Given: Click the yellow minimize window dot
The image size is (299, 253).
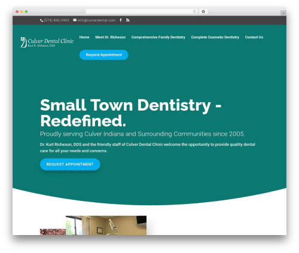Looking at the screenshot, I should point(22,12).
